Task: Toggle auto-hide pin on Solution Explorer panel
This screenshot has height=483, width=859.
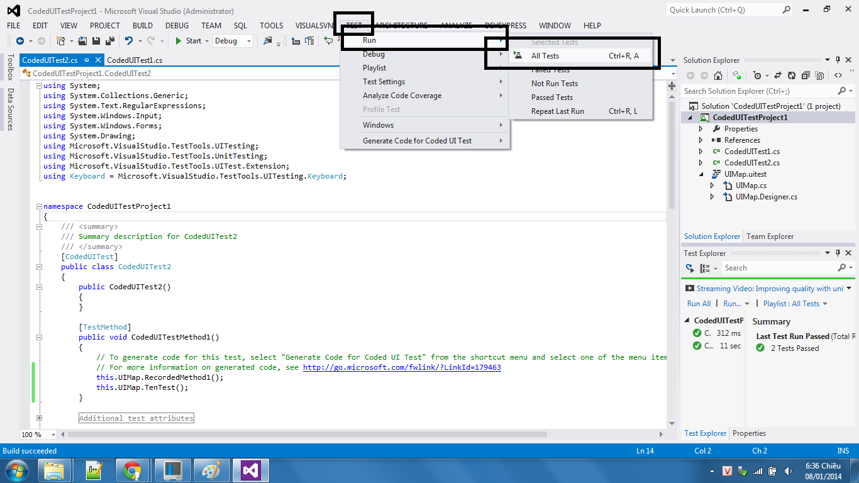Action: pyautogui.click(x=838, y=60)
